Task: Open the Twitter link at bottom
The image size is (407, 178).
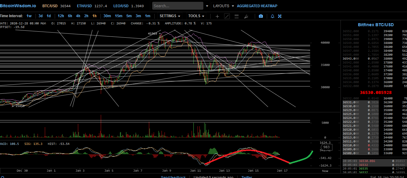Action: (247, 177)
